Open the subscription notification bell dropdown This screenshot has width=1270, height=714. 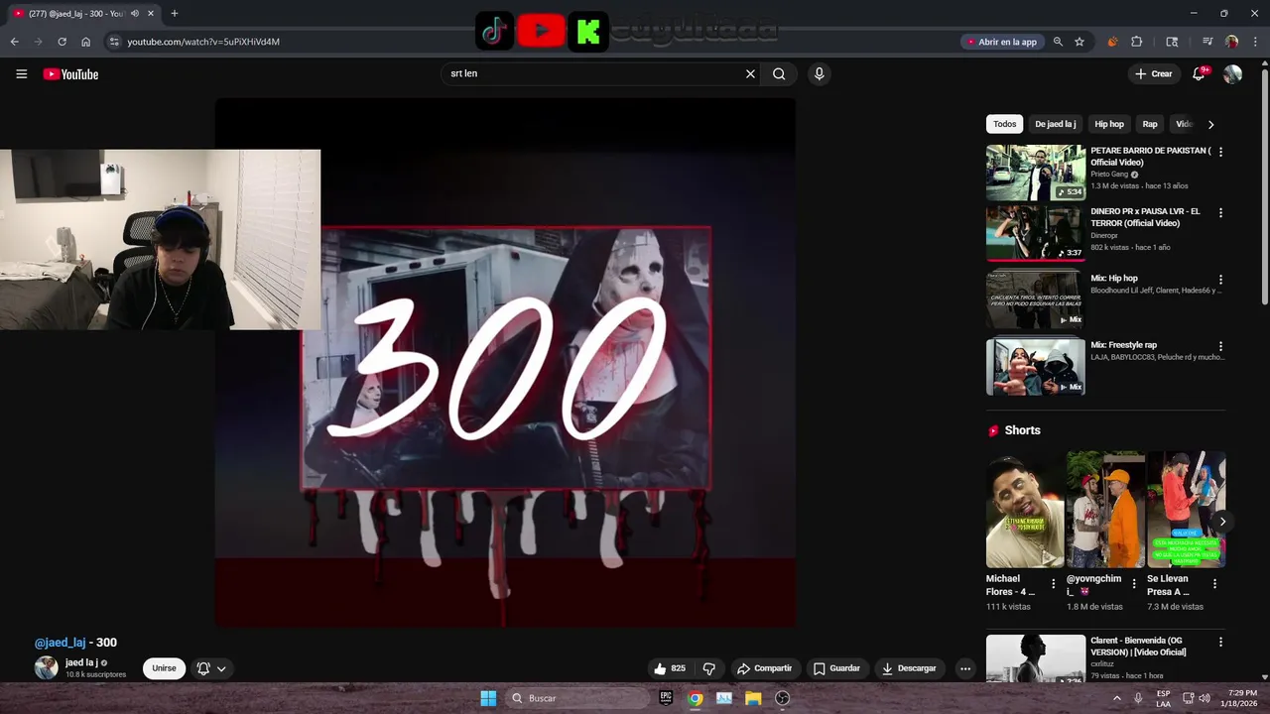(x=211, y=668)
